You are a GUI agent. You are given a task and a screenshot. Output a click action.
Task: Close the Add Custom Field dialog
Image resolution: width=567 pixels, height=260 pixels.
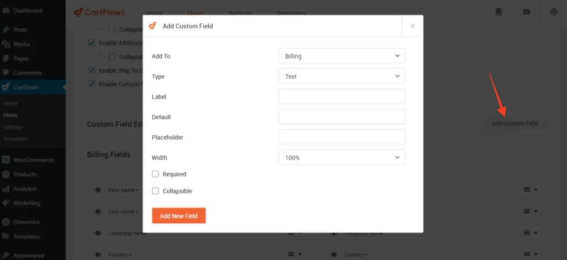click(412, 26)
